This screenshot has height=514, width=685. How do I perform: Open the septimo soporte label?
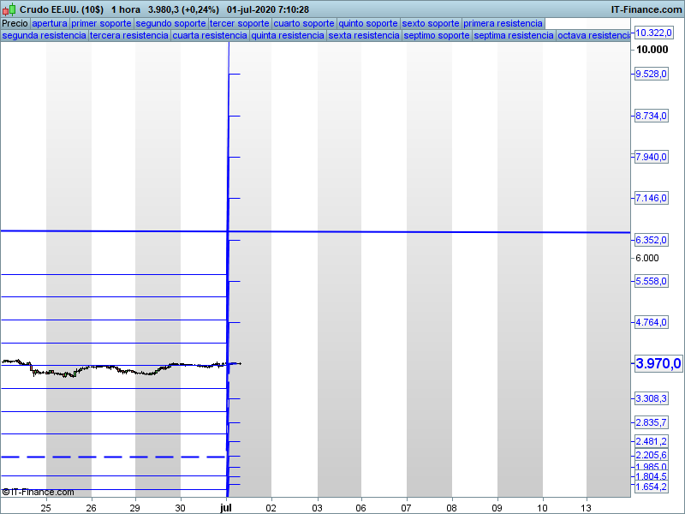pos(437,36)
